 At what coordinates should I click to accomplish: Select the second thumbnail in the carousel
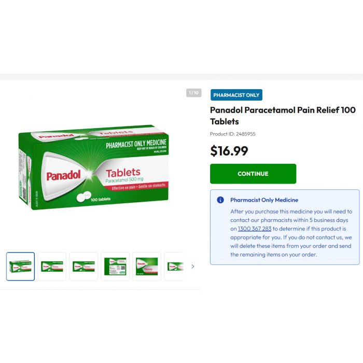pos(52,267)
